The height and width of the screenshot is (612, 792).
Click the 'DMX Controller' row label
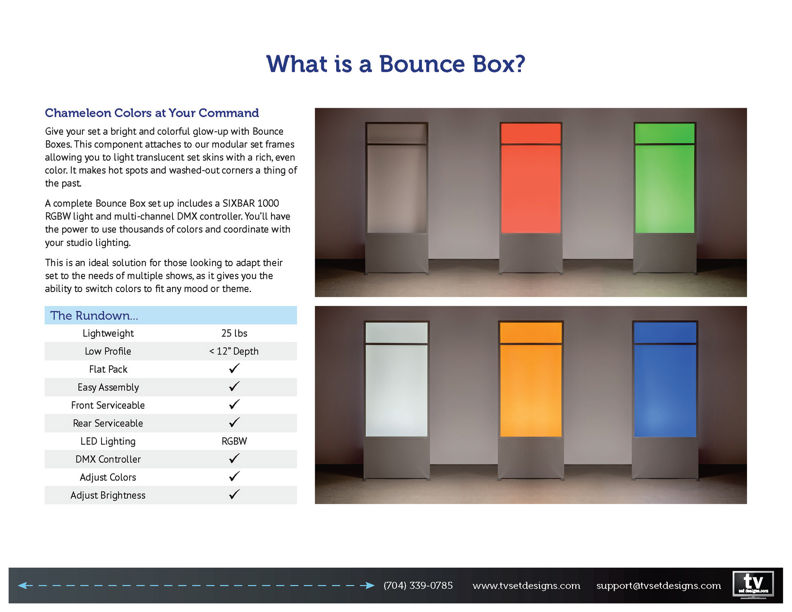[x=108, y=459]
